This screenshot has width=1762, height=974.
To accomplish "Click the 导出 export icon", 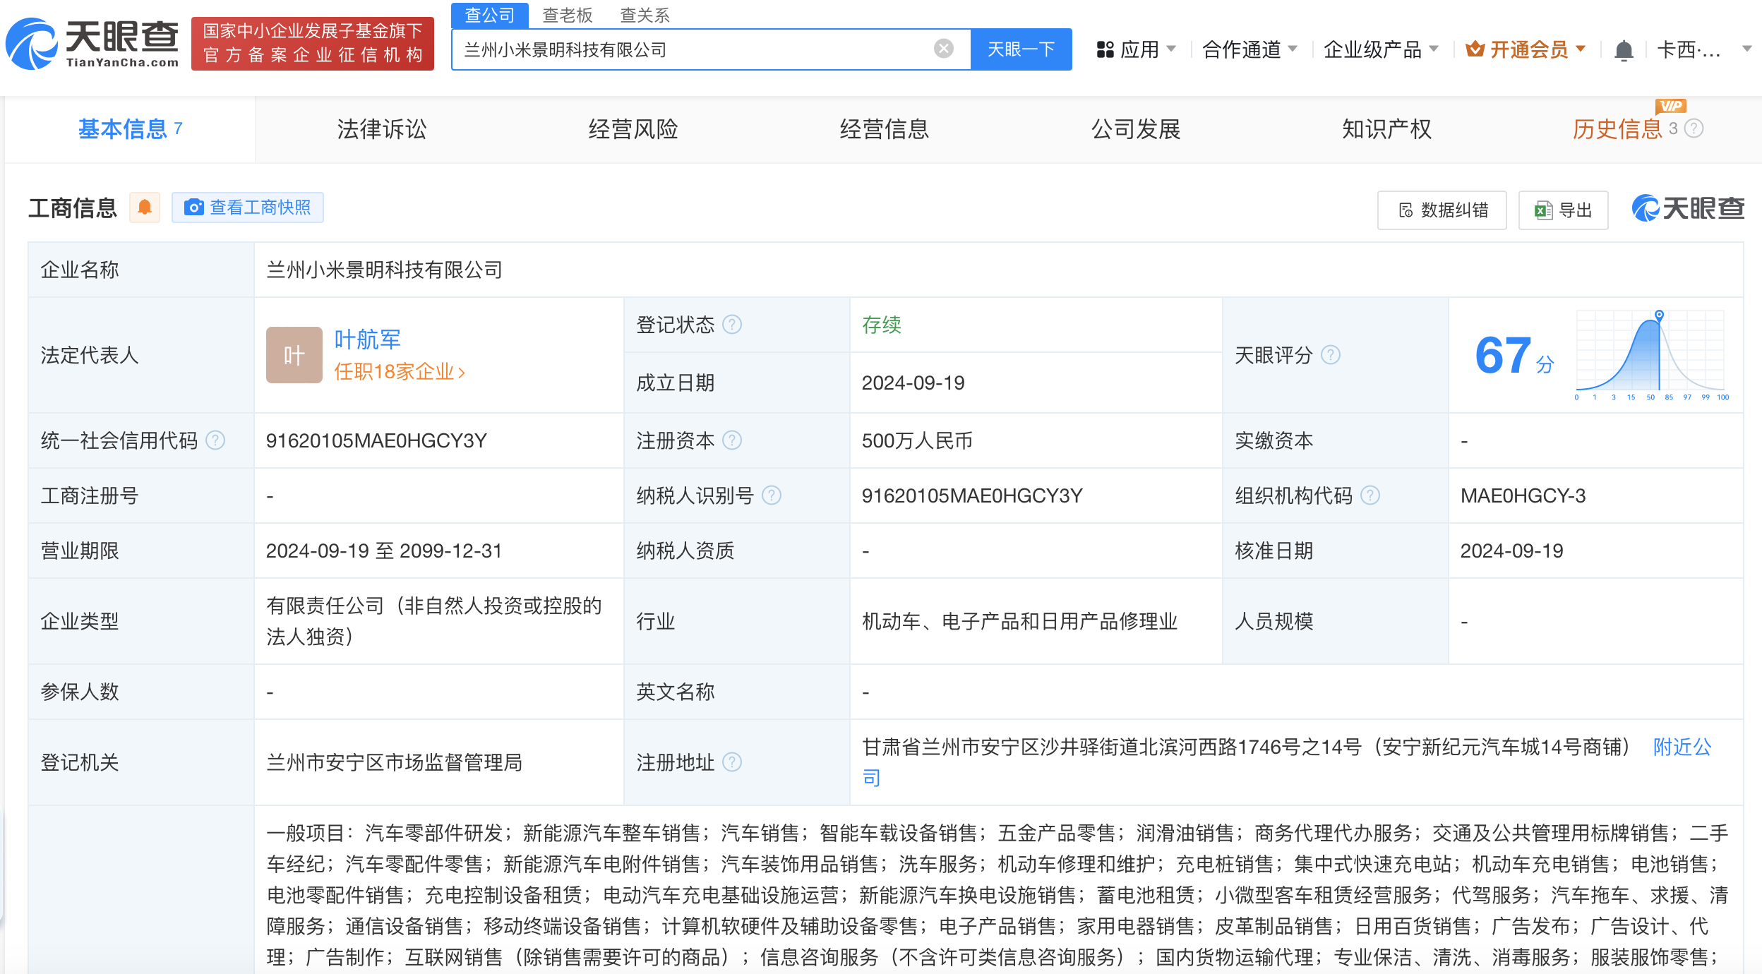I will (1543, 210).
